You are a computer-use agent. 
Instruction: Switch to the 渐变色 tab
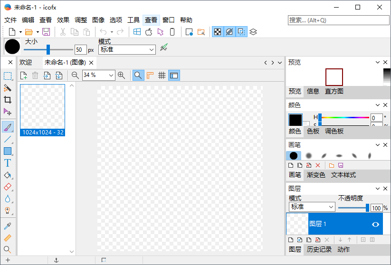[x=315, y=175]
